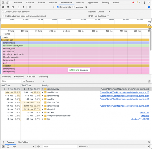Click the trash collect garbage icon
Image resolution: width=152 pixels, height=149 pixels.
[x=86, y=7]
